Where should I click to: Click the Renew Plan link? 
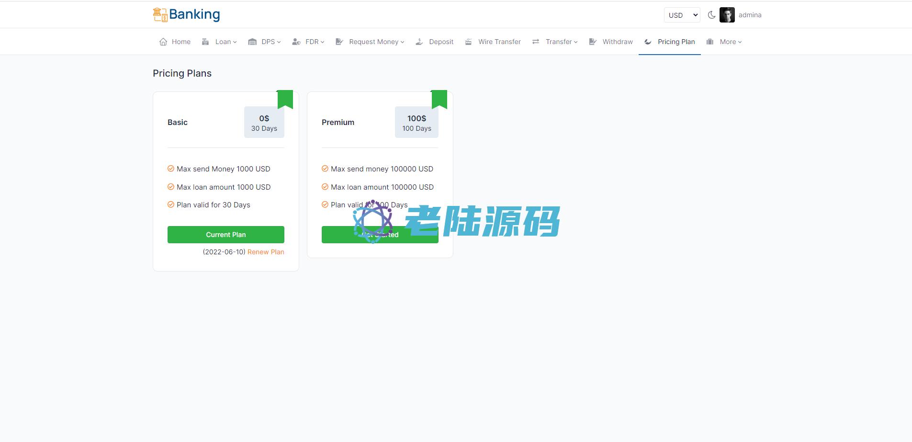click(266, 252)
